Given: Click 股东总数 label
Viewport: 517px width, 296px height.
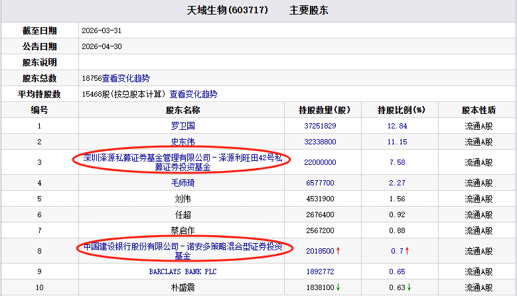Looking at the screenshot, I should [x=39, y=78].
